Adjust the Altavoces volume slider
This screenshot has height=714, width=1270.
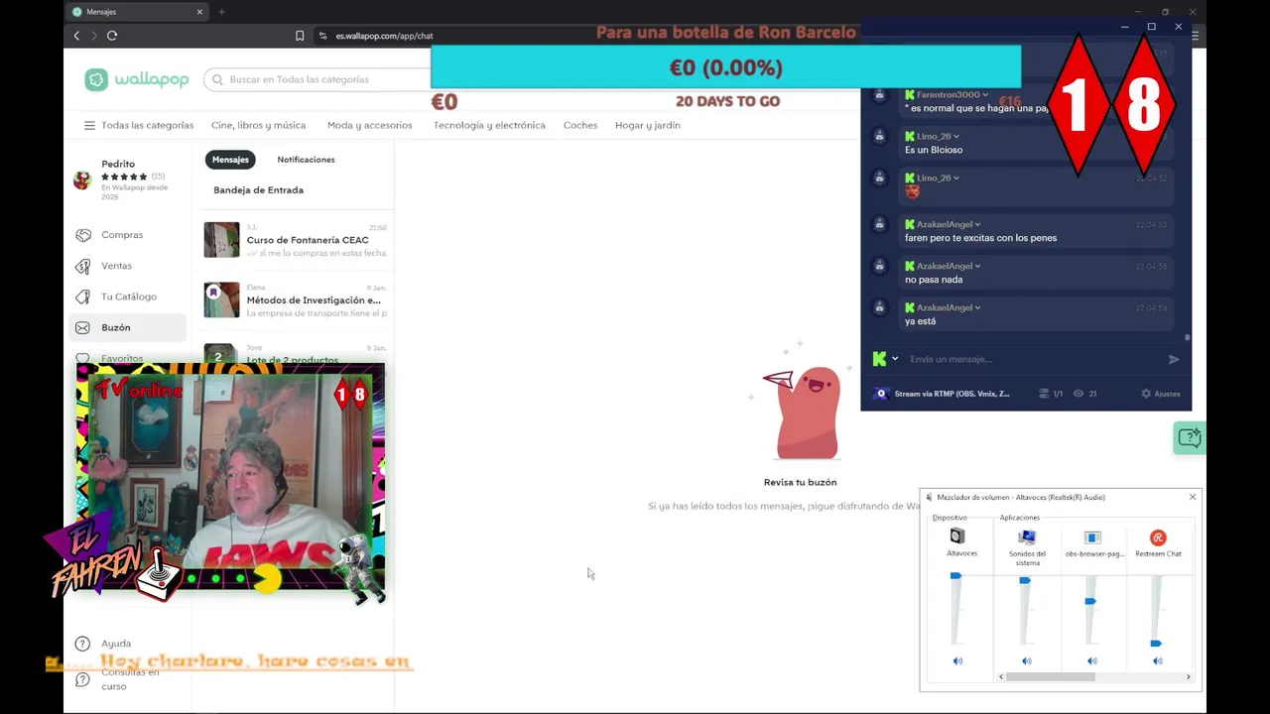point(956,575)
